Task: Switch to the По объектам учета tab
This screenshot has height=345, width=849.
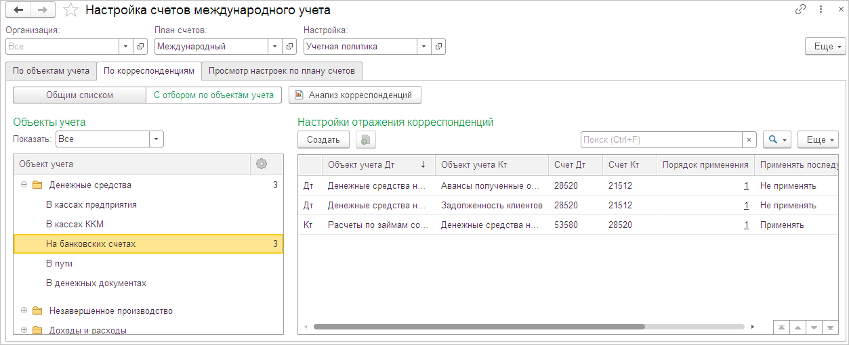Action: point(51,71)
